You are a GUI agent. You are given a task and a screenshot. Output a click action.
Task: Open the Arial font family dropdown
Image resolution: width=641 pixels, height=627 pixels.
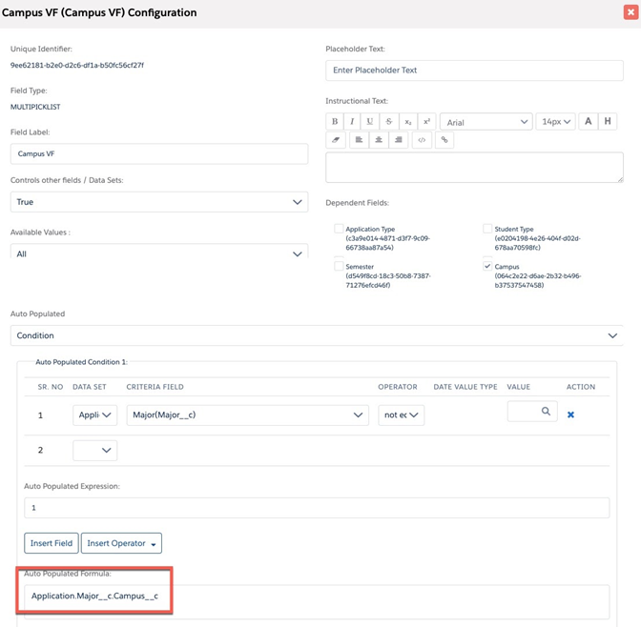(486, 122)
